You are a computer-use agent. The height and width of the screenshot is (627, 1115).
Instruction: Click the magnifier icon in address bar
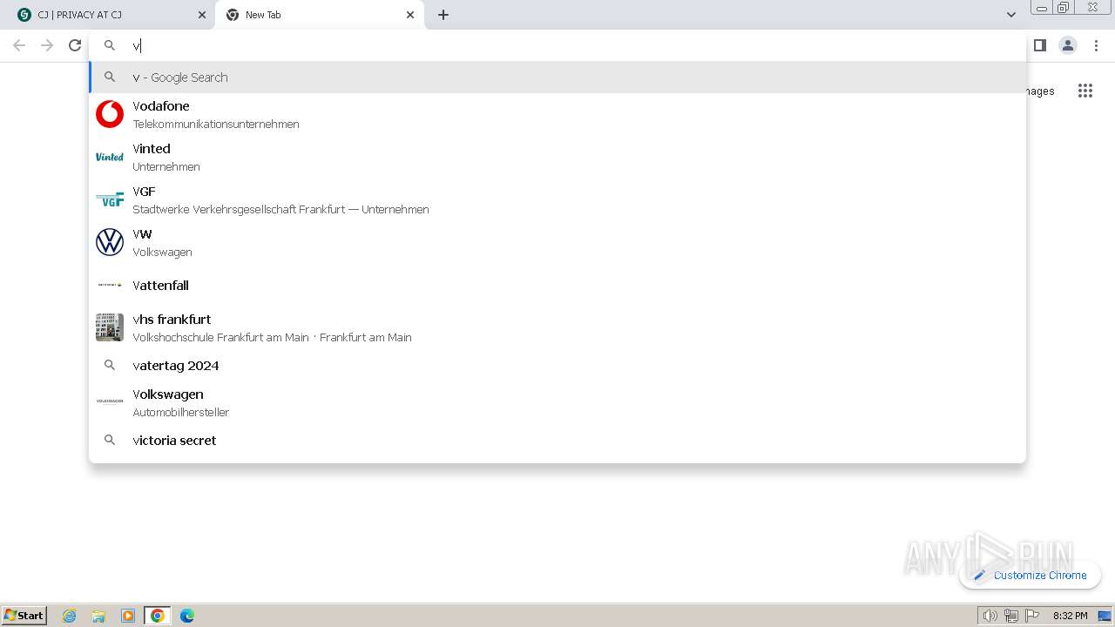click(110, 45)
